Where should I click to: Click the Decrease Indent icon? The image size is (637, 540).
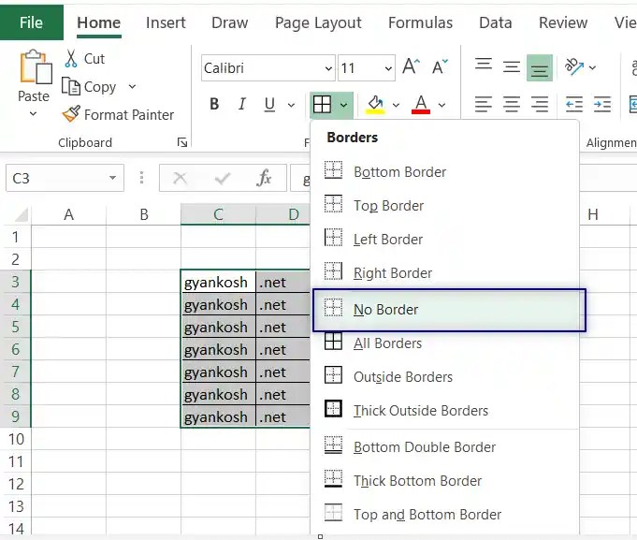click(x=574, y=105)
